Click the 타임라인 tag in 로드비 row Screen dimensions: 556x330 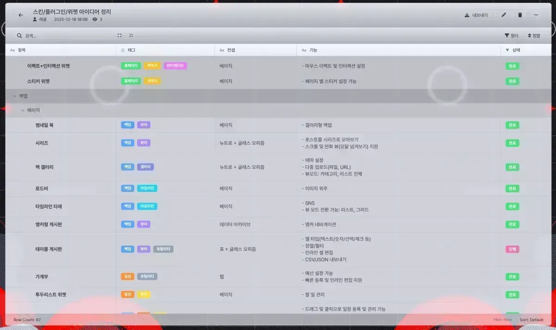point(147,189)
